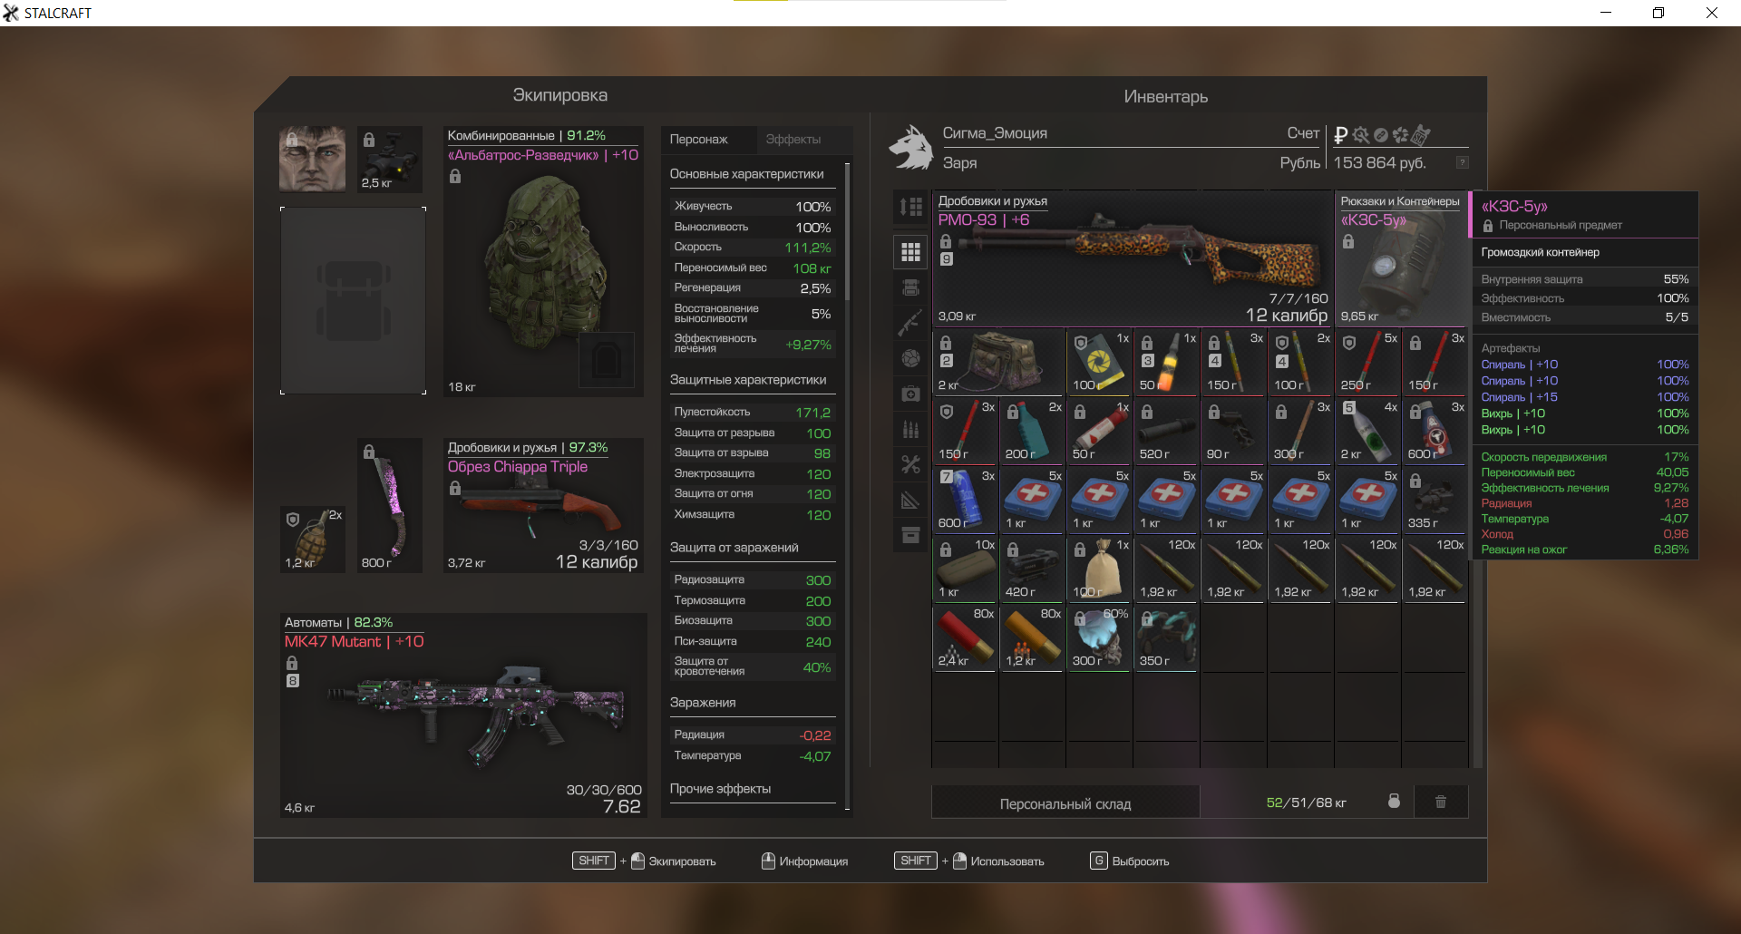This screenshot has height=934, width=1741.
Task: Select the Альбатрос-Разведчик armor slot
Action: point(544,261)
